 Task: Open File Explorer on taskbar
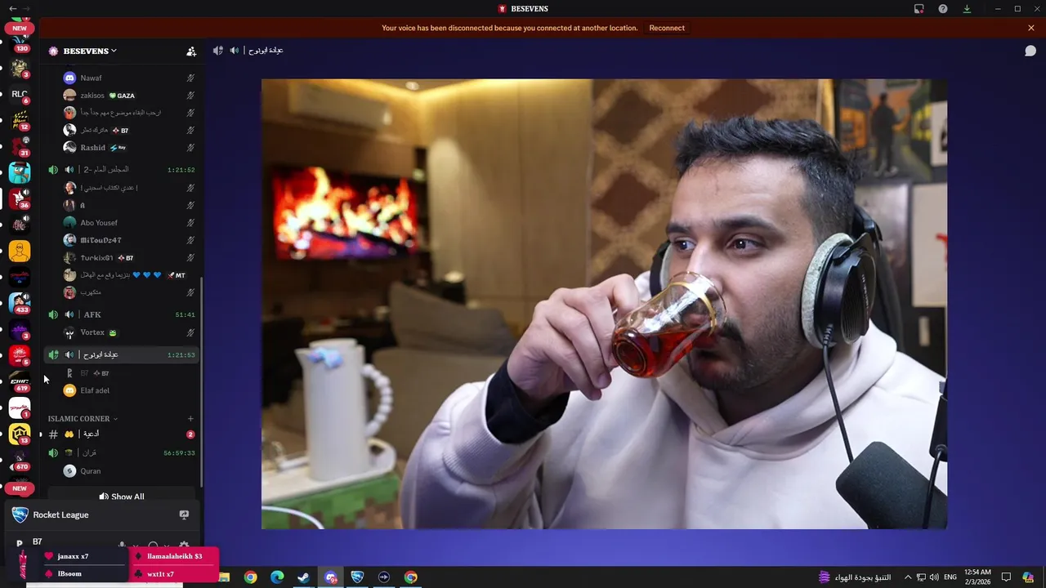pos(224,577)
